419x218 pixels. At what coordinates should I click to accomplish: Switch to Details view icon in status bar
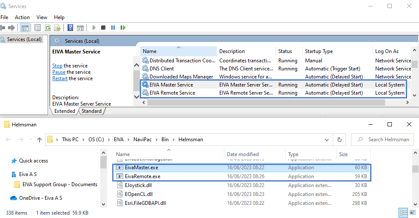click(404, 212)
